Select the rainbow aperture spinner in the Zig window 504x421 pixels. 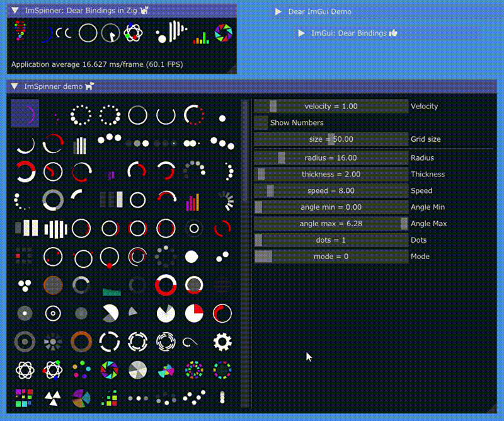[x=224, y=33]
